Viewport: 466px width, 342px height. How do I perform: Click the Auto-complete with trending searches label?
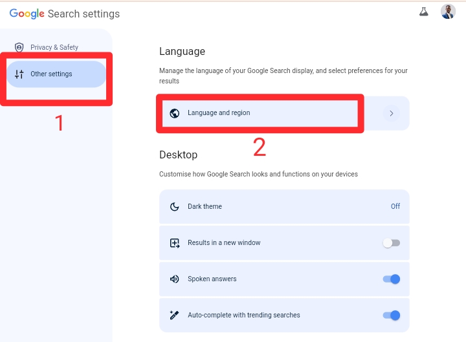[x=244, y=315]
